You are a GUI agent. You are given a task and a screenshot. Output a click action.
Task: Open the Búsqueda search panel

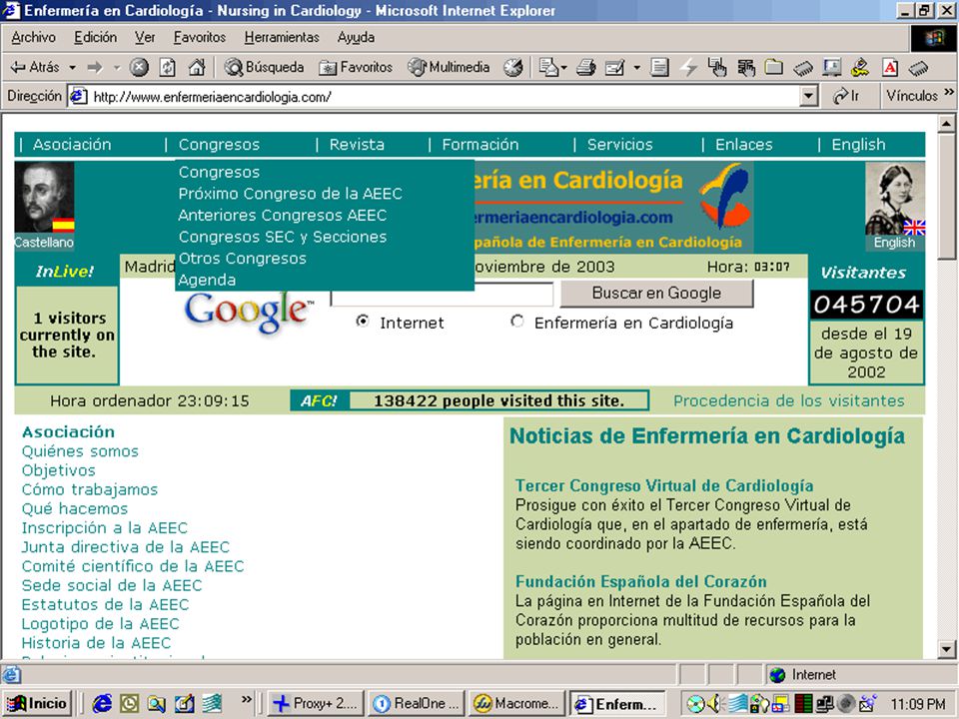click(264, 67)
